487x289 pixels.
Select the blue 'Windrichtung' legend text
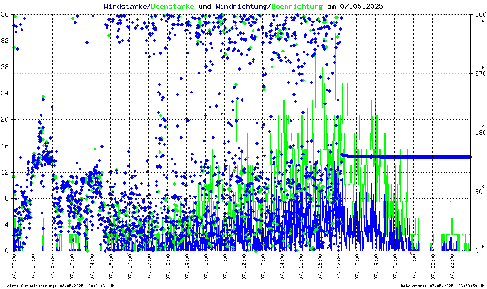point(242,6)
